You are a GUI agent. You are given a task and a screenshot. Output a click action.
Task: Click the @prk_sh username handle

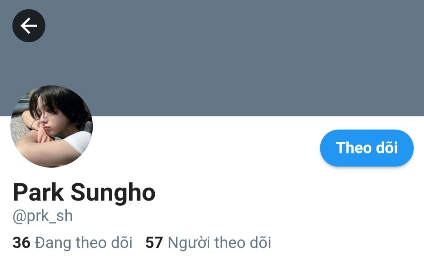(x=43, y=216)
